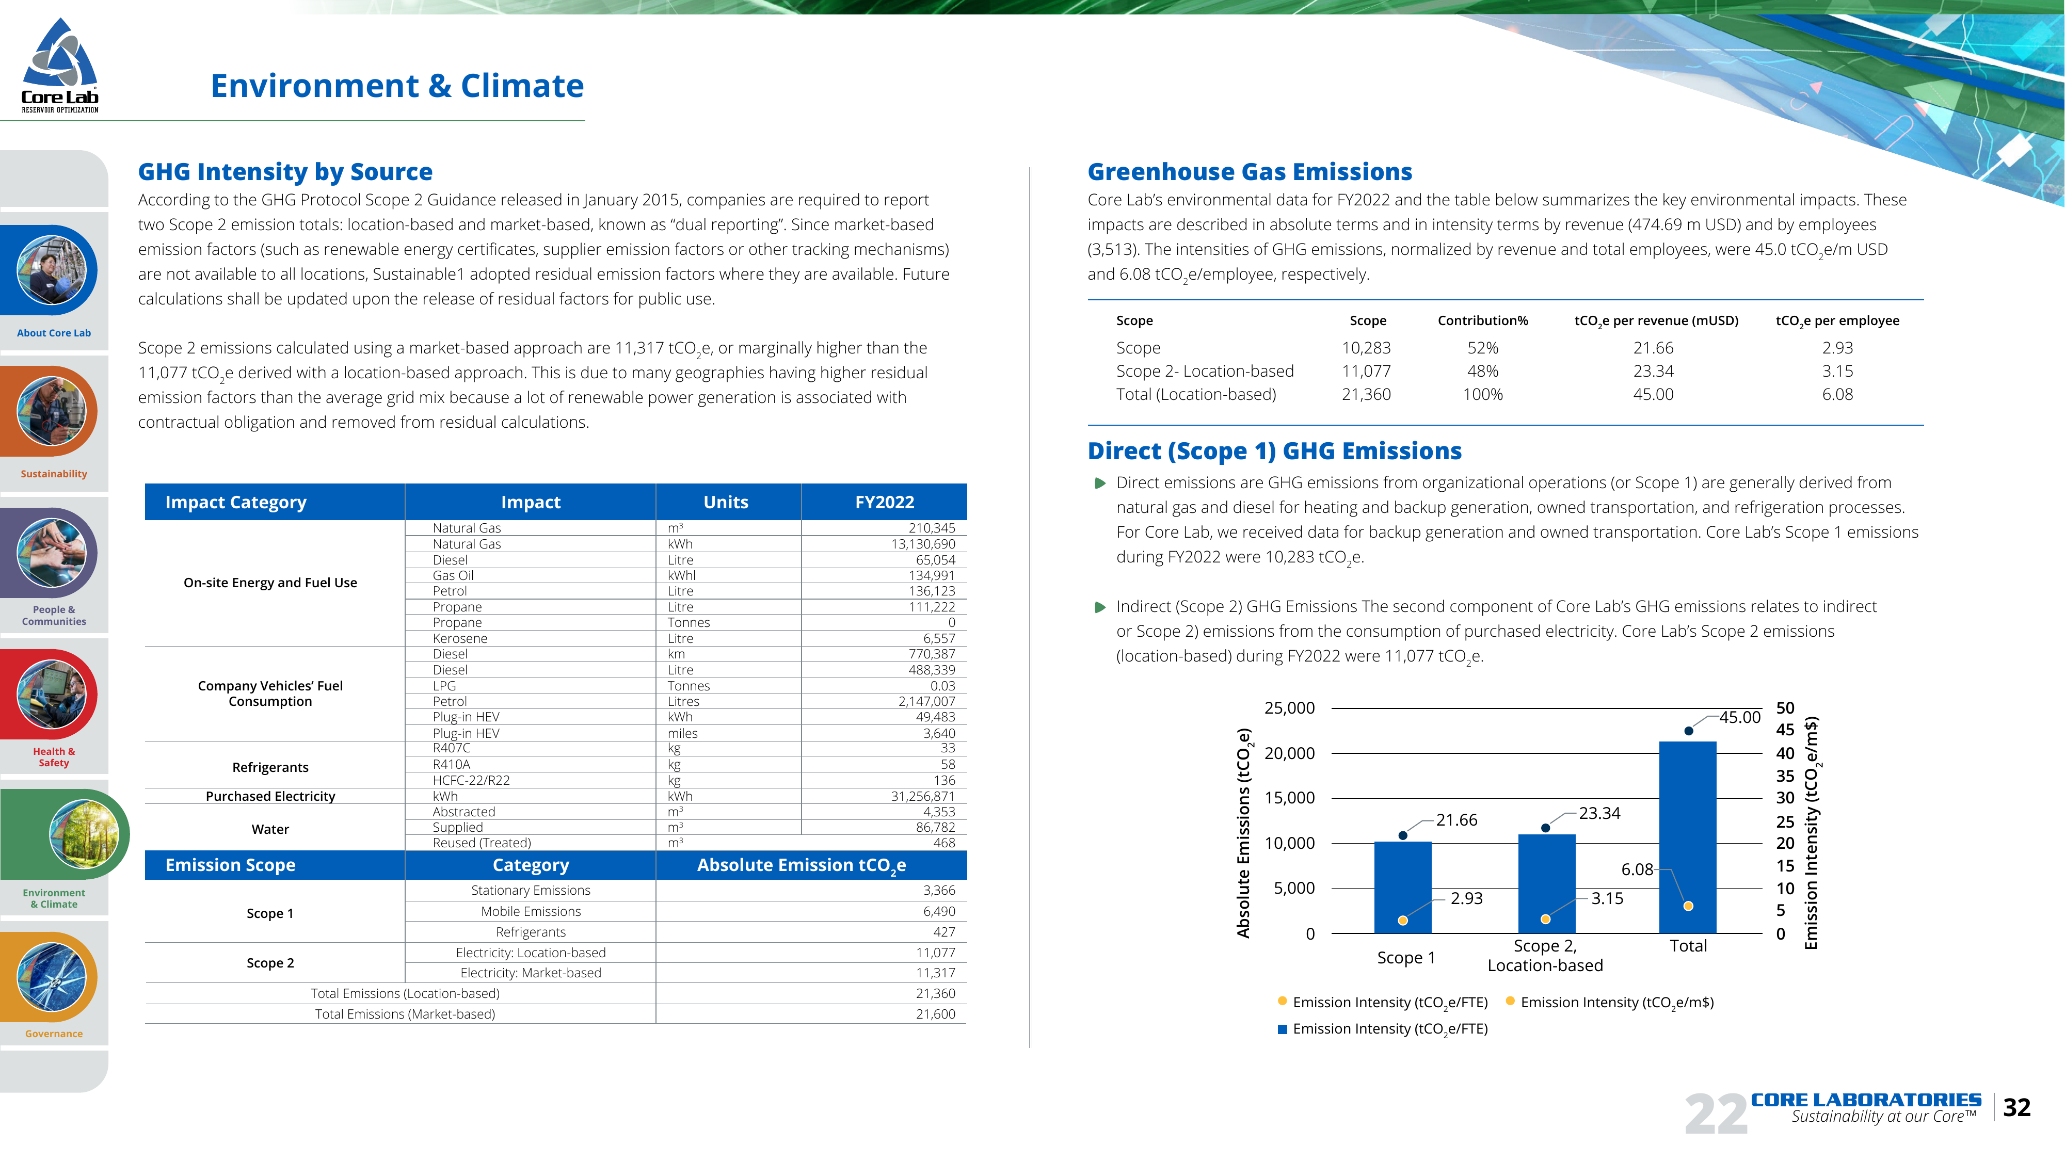Click the About Core Lab label
This screenshot has height=1161, width=2065.
click(x=54, y=333)
